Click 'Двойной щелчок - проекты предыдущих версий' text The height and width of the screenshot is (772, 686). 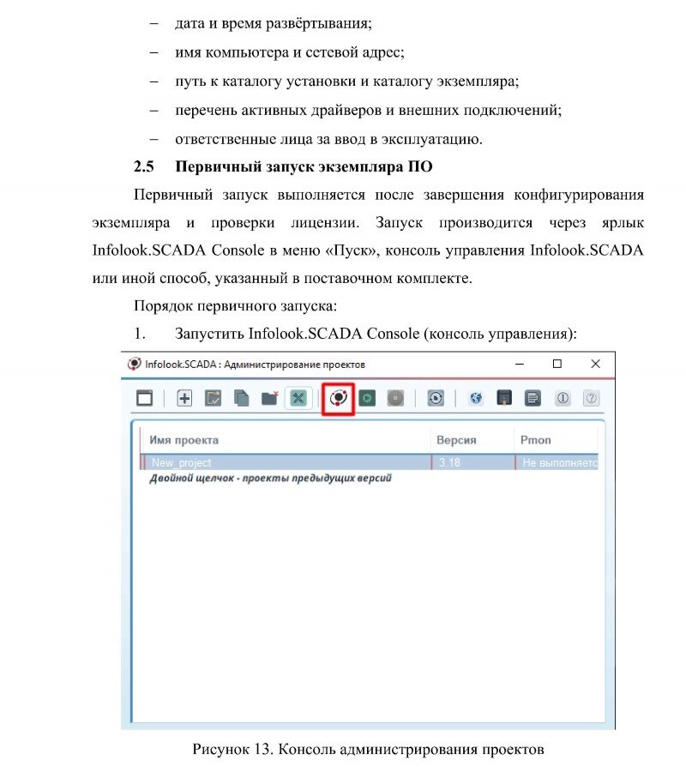pos(271,478)
